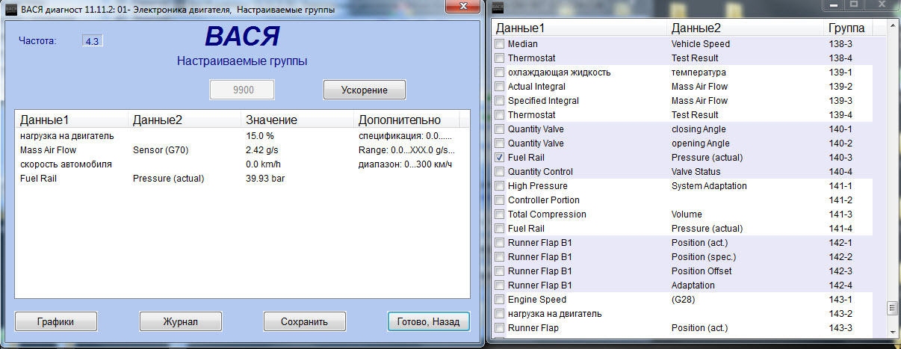901x349 pixels.
Task: Select the Total Compression Volume checkbox
Action: [x=500, y=214]
